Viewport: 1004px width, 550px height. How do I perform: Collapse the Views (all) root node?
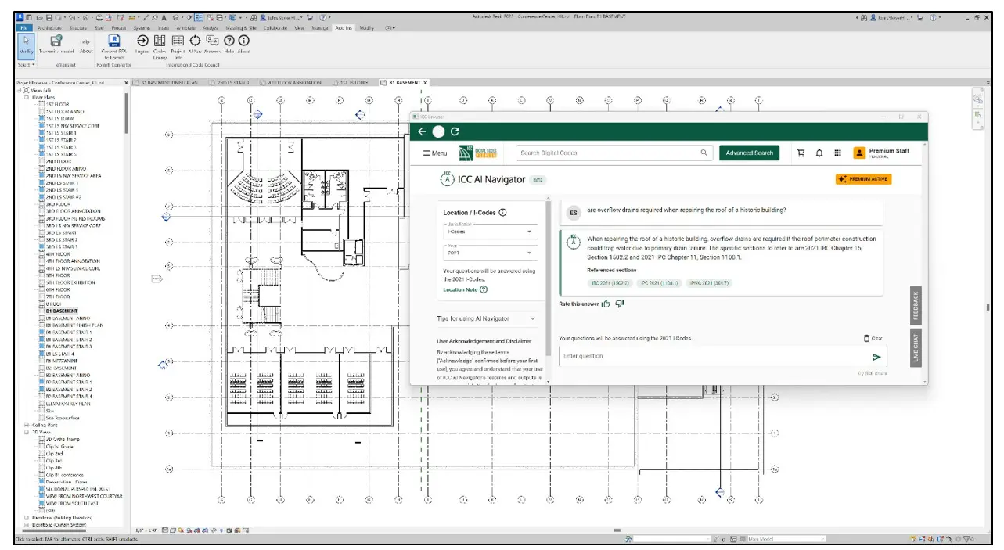click(x=20, y=90)
